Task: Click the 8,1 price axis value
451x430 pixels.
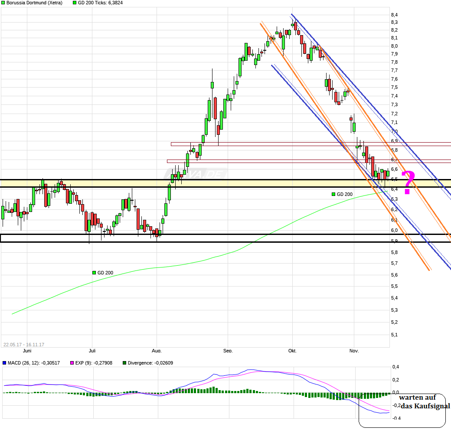Action: click(x=394, y=38)
